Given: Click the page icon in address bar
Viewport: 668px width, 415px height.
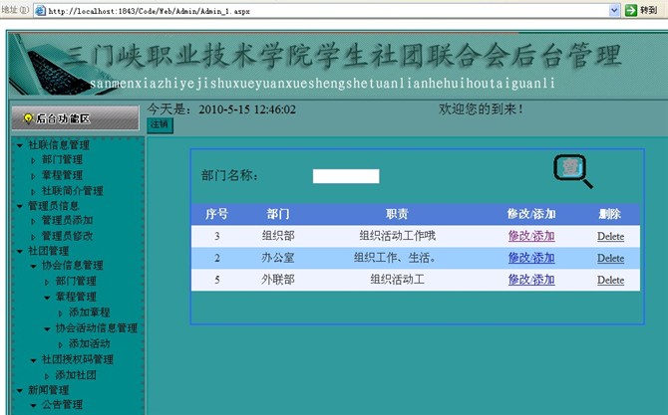Looking at the screenshot, I should point(41,11).
